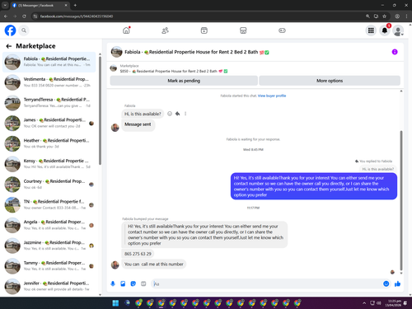Open the account profile menu
Screen dimensions: 412x309
(x=398, y=30)
